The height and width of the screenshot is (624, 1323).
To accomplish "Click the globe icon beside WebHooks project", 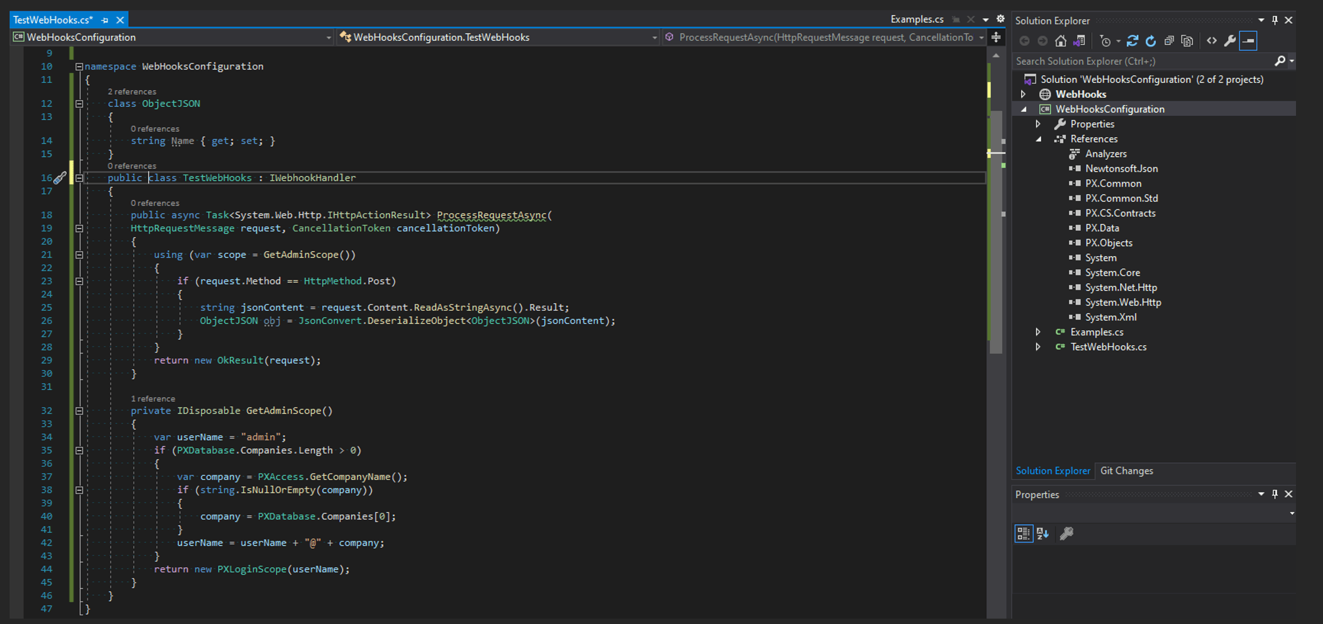I will (1045, 94).
